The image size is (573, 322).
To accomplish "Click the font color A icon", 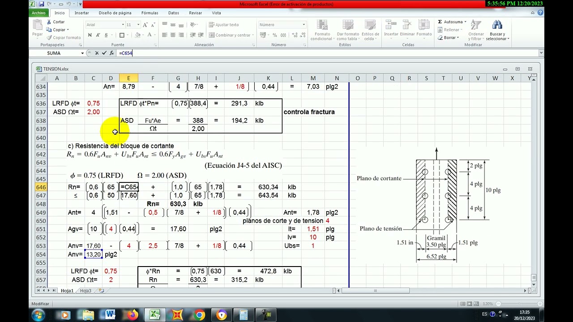I will click(150, 35).
